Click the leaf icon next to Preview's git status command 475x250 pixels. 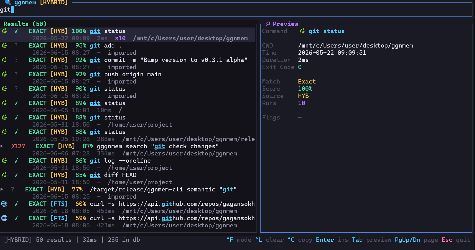click(302, 31)
